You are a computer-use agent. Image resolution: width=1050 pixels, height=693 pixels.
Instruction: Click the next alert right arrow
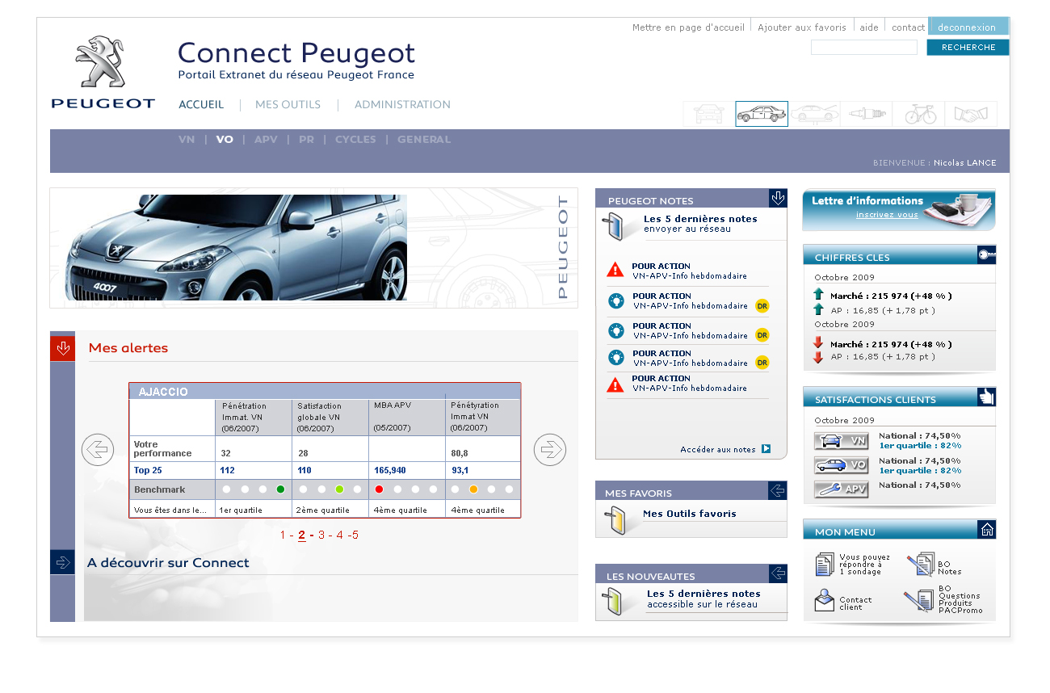tap(550, 450)
